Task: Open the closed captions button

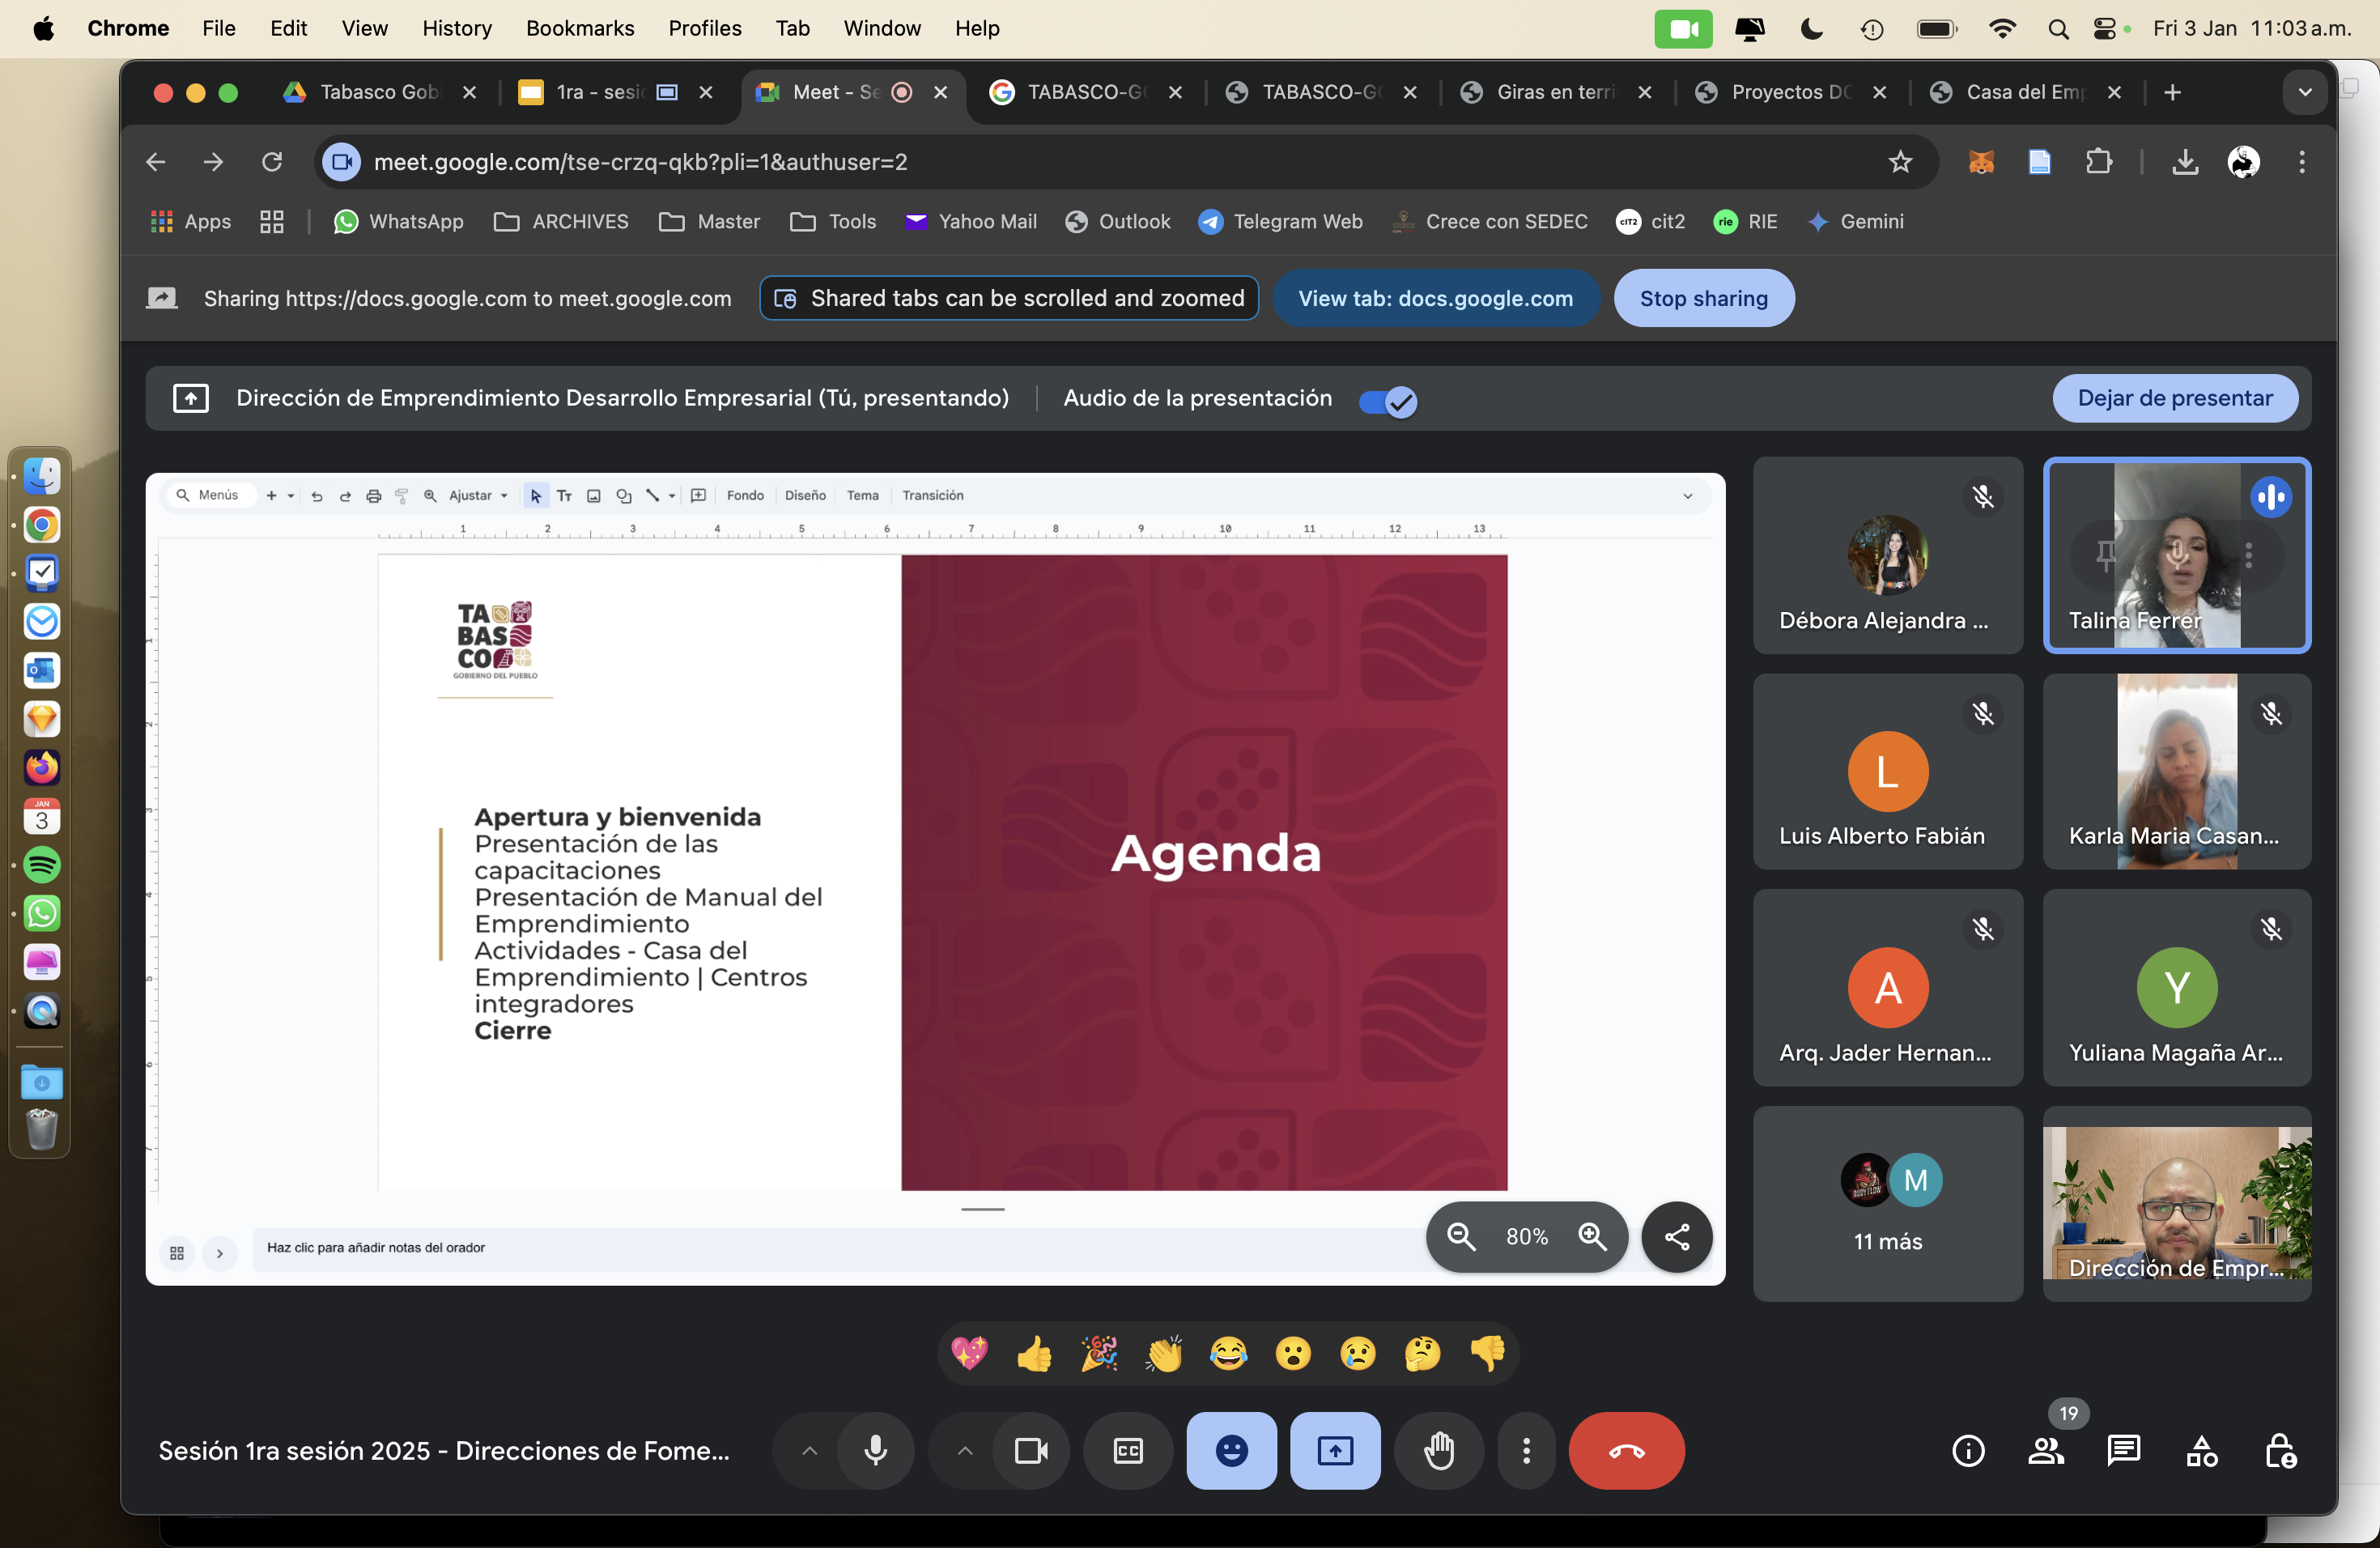Action: 1128,1450
